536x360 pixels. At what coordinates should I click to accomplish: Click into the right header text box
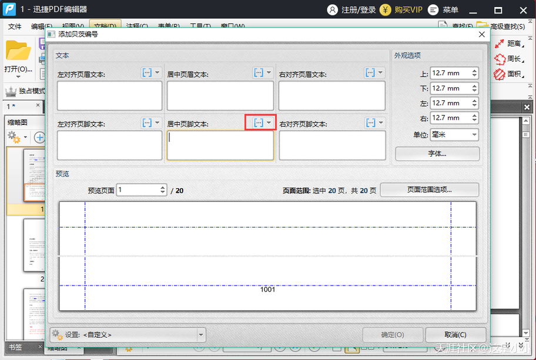[x=332, y=96]
